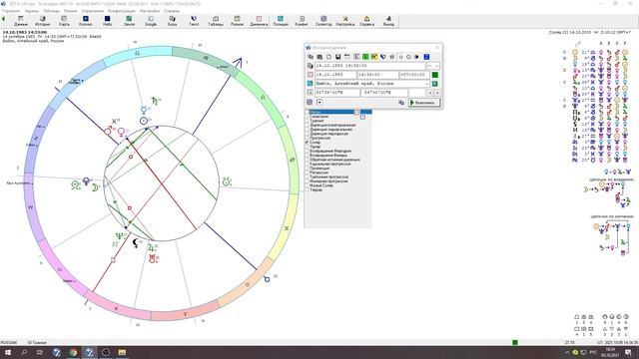639x359 pixels.
Task: Uncheck the Соляр checkbox
Action: point(307,143)
